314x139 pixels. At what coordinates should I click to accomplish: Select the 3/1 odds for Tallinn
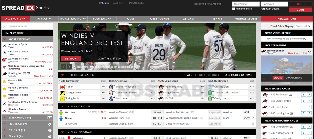point(103,87)
